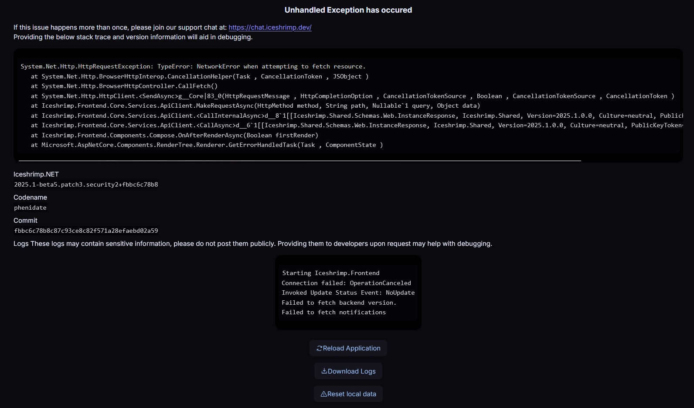Click the HttpRequestException NetworkError line

pos(193,67)
